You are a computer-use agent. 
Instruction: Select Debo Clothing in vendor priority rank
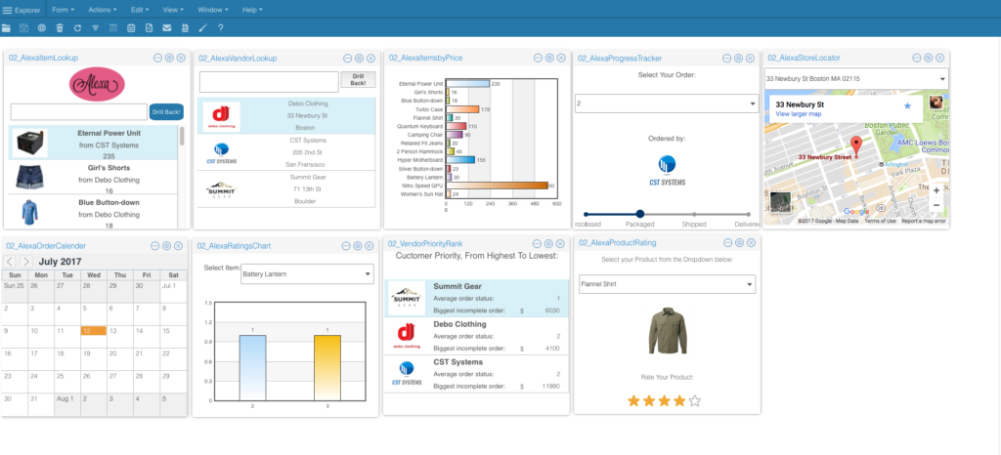(x=477, y=336)
